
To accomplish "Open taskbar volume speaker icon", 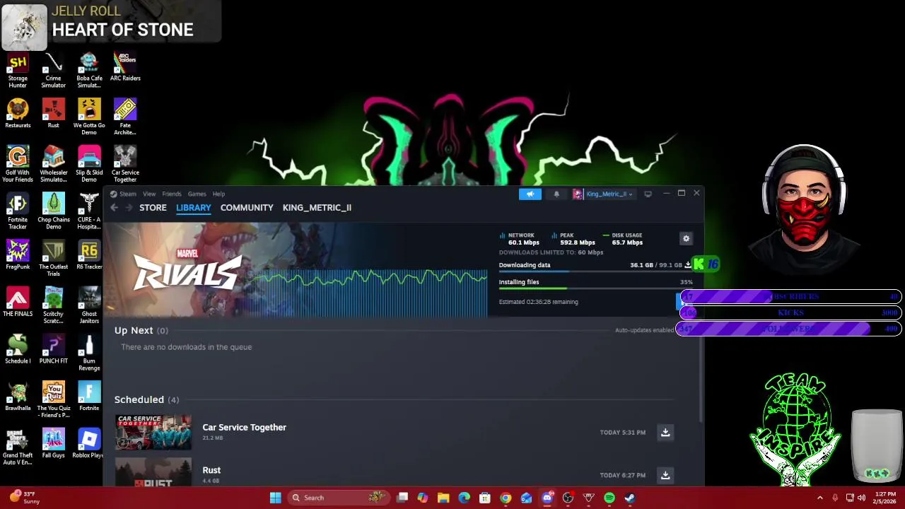I will [x=861, y=498].
